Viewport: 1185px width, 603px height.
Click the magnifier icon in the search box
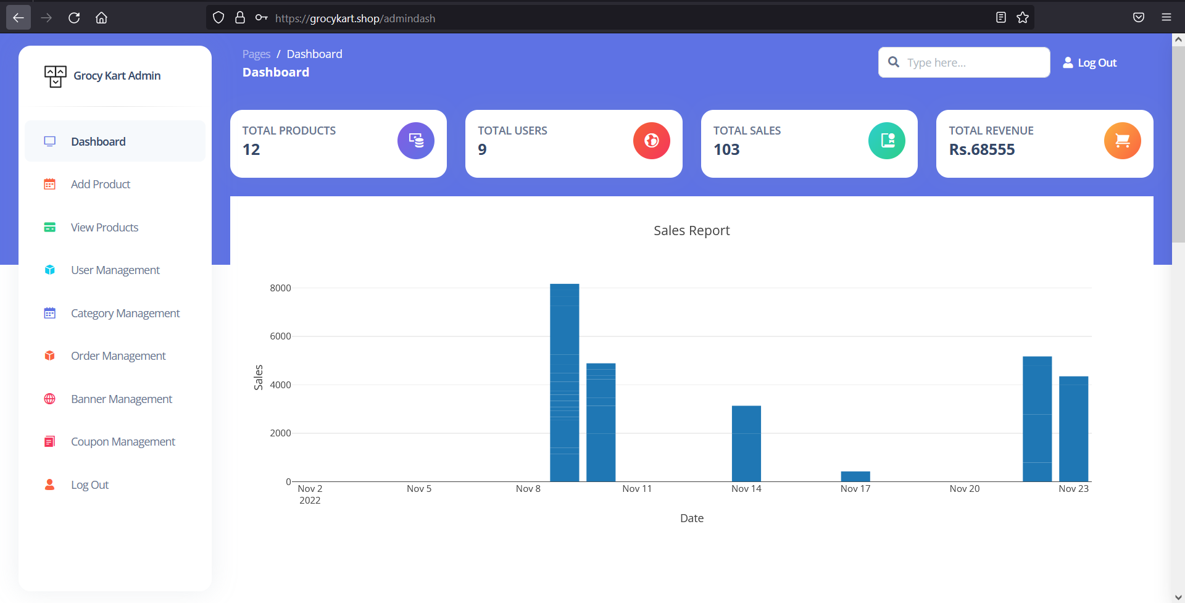[894, 62]
